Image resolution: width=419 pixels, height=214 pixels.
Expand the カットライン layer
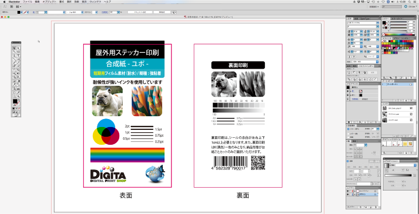[x=355, y=191]
